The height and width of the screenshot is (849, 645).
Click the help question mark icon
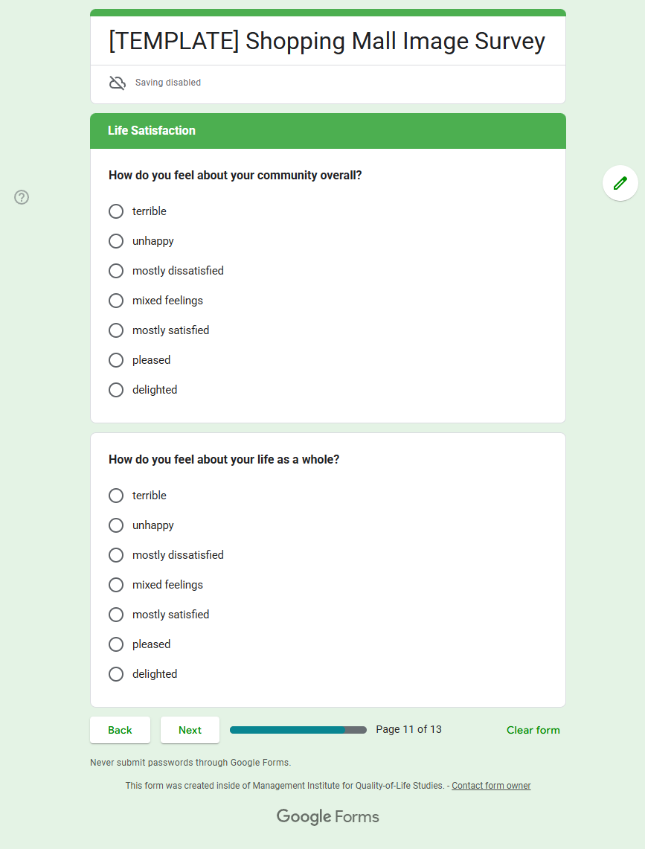click(22, 197)
